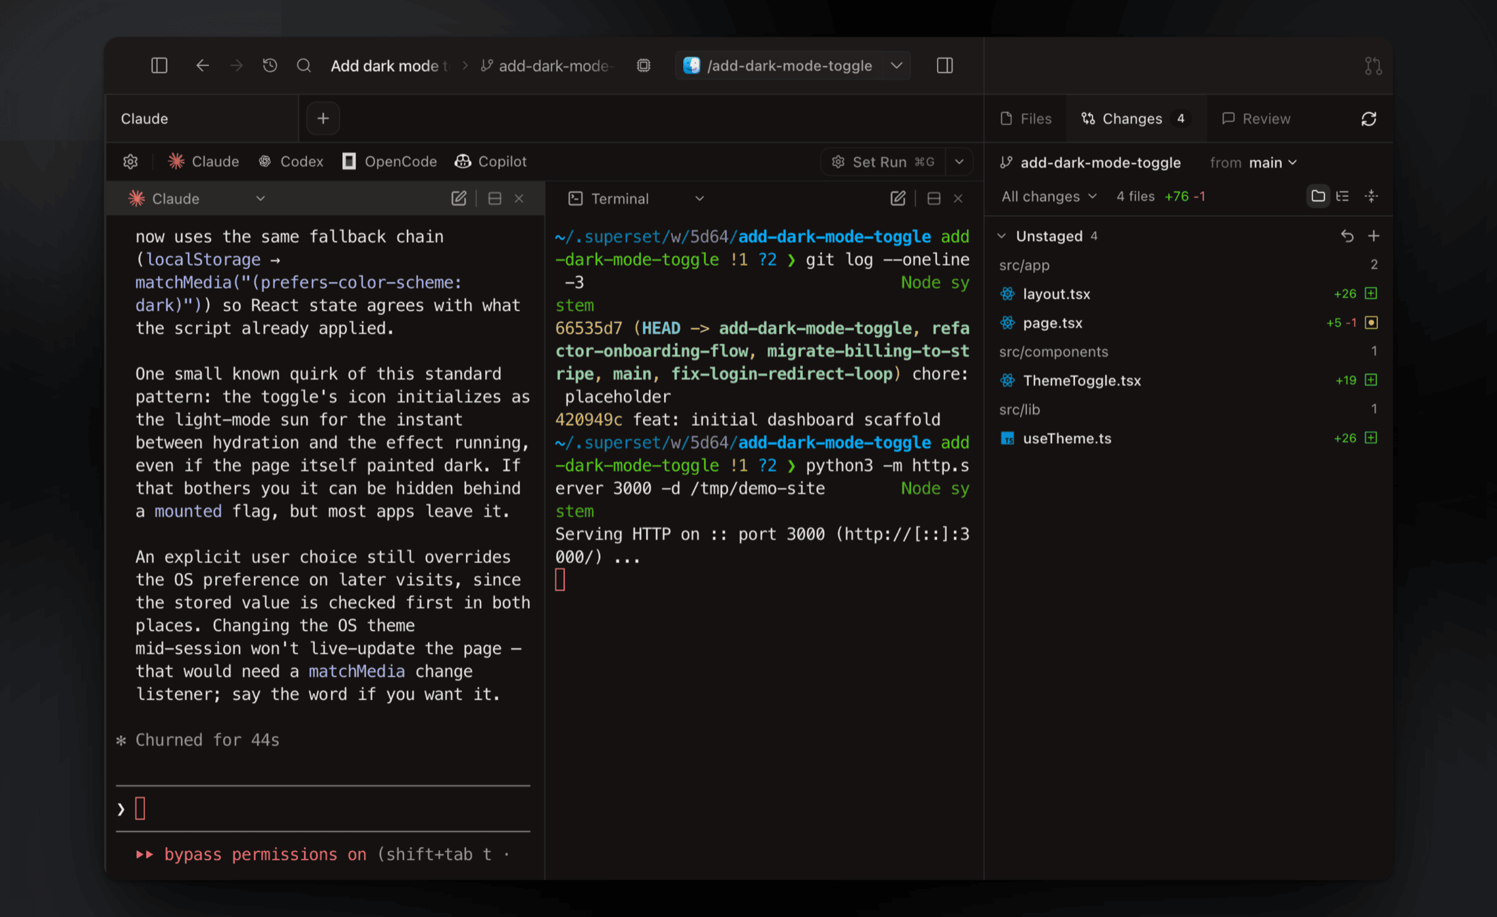
Task: Select the src/app folder row
Action: tap(1188, 266)
